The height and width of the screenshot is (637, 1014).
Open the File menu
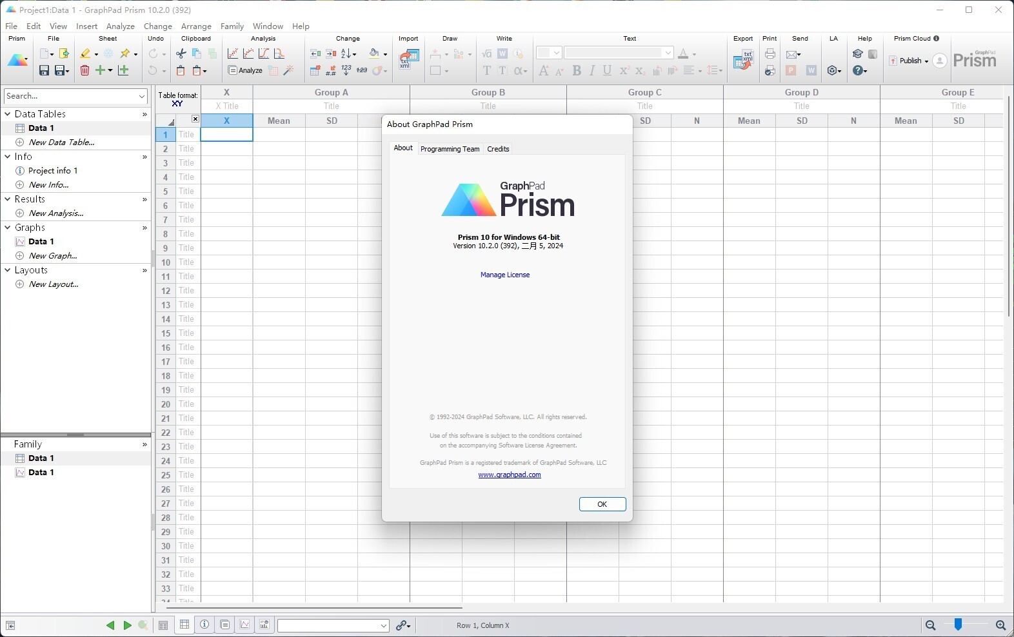pyautogui.click(x=12, y=26)
